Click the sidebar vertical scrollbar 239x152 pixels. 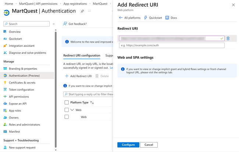tap(56, 90)
